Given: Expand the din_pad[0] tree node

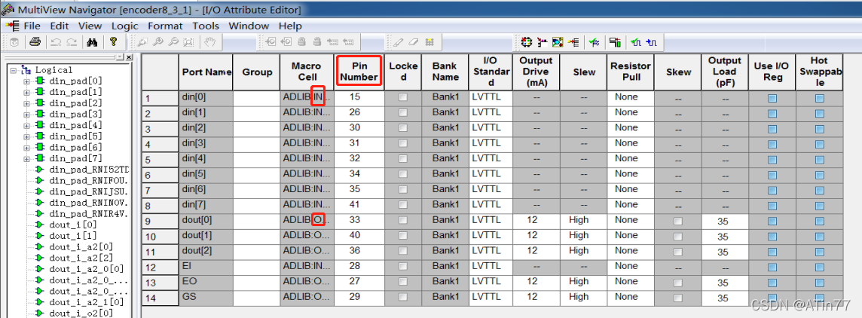Looking at the screenshot, I should tap(26, 81).
